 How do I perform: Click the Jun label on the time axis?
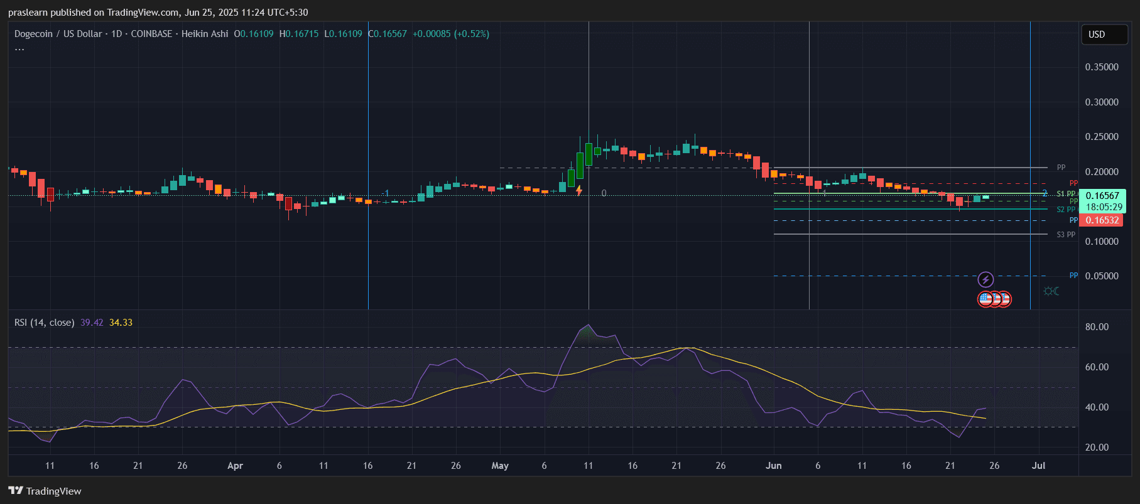click(x=774, y=466)
